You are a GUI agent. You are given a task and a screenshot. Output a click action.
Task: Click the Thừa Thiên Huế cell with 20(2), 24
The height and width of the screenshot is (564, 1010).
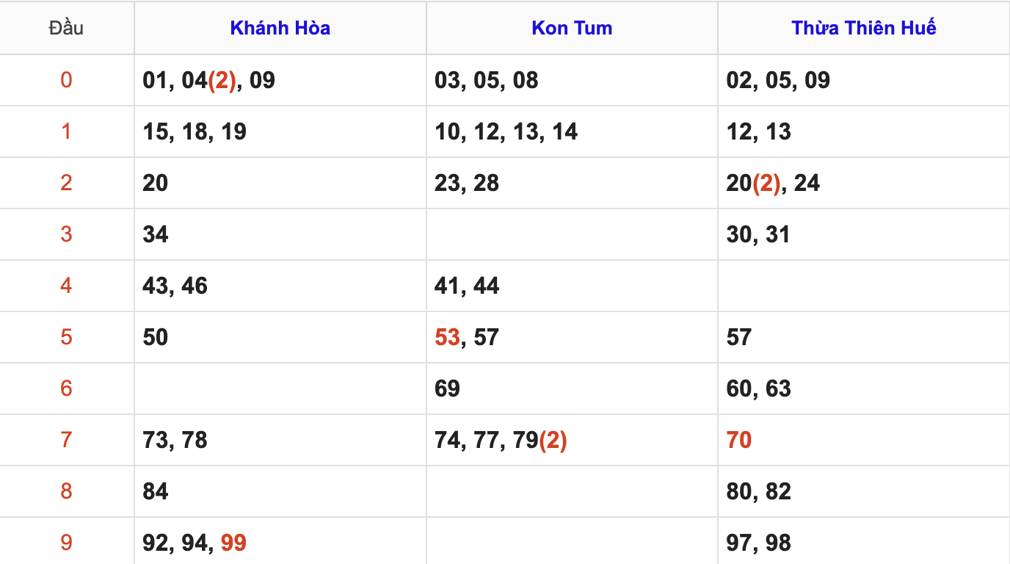(x=864, y=183)
